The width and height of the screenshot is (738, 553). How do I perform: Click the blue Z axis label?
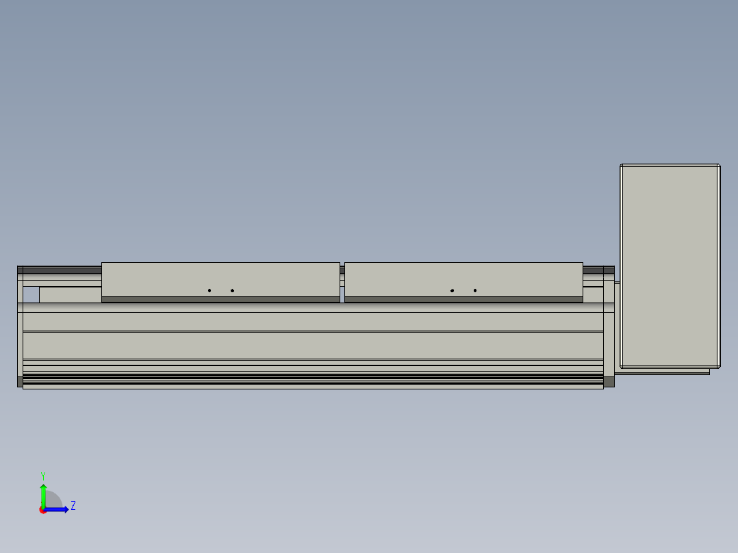73,506
